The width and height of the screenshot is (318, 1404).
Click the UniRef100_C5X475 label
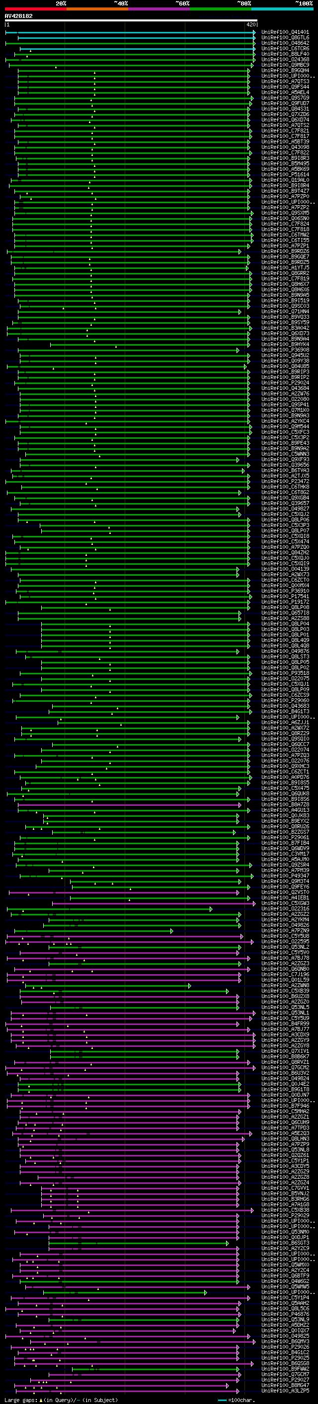click(285, 787)
